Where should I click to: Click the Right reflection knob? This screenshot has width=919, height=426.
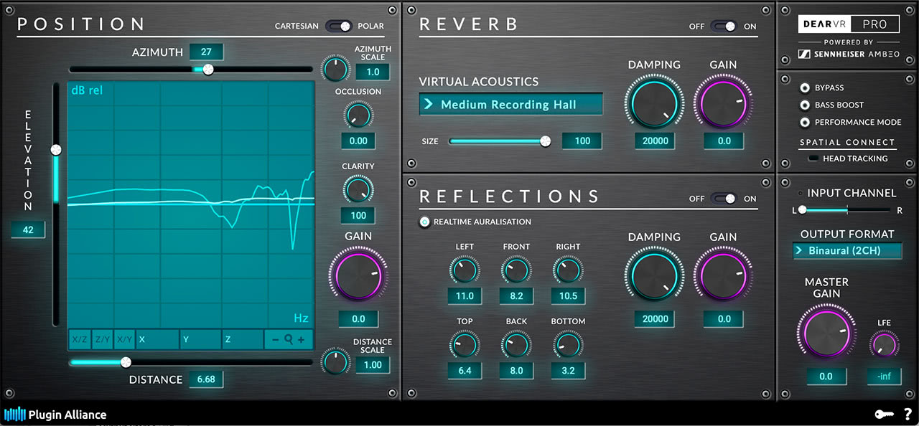click(x=567, y=270)
